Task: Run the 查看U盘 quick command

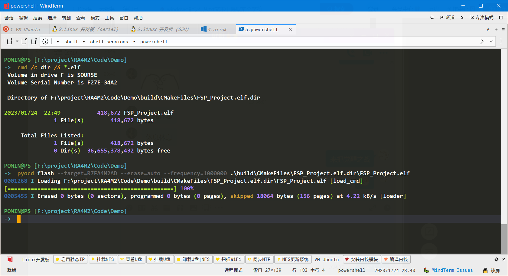Action: pos(132,259)
